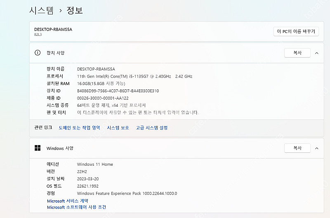Viewport: 330px width, 218px height.
Task: Click the 장치 ID value text
Action: (x=118, y=91)
